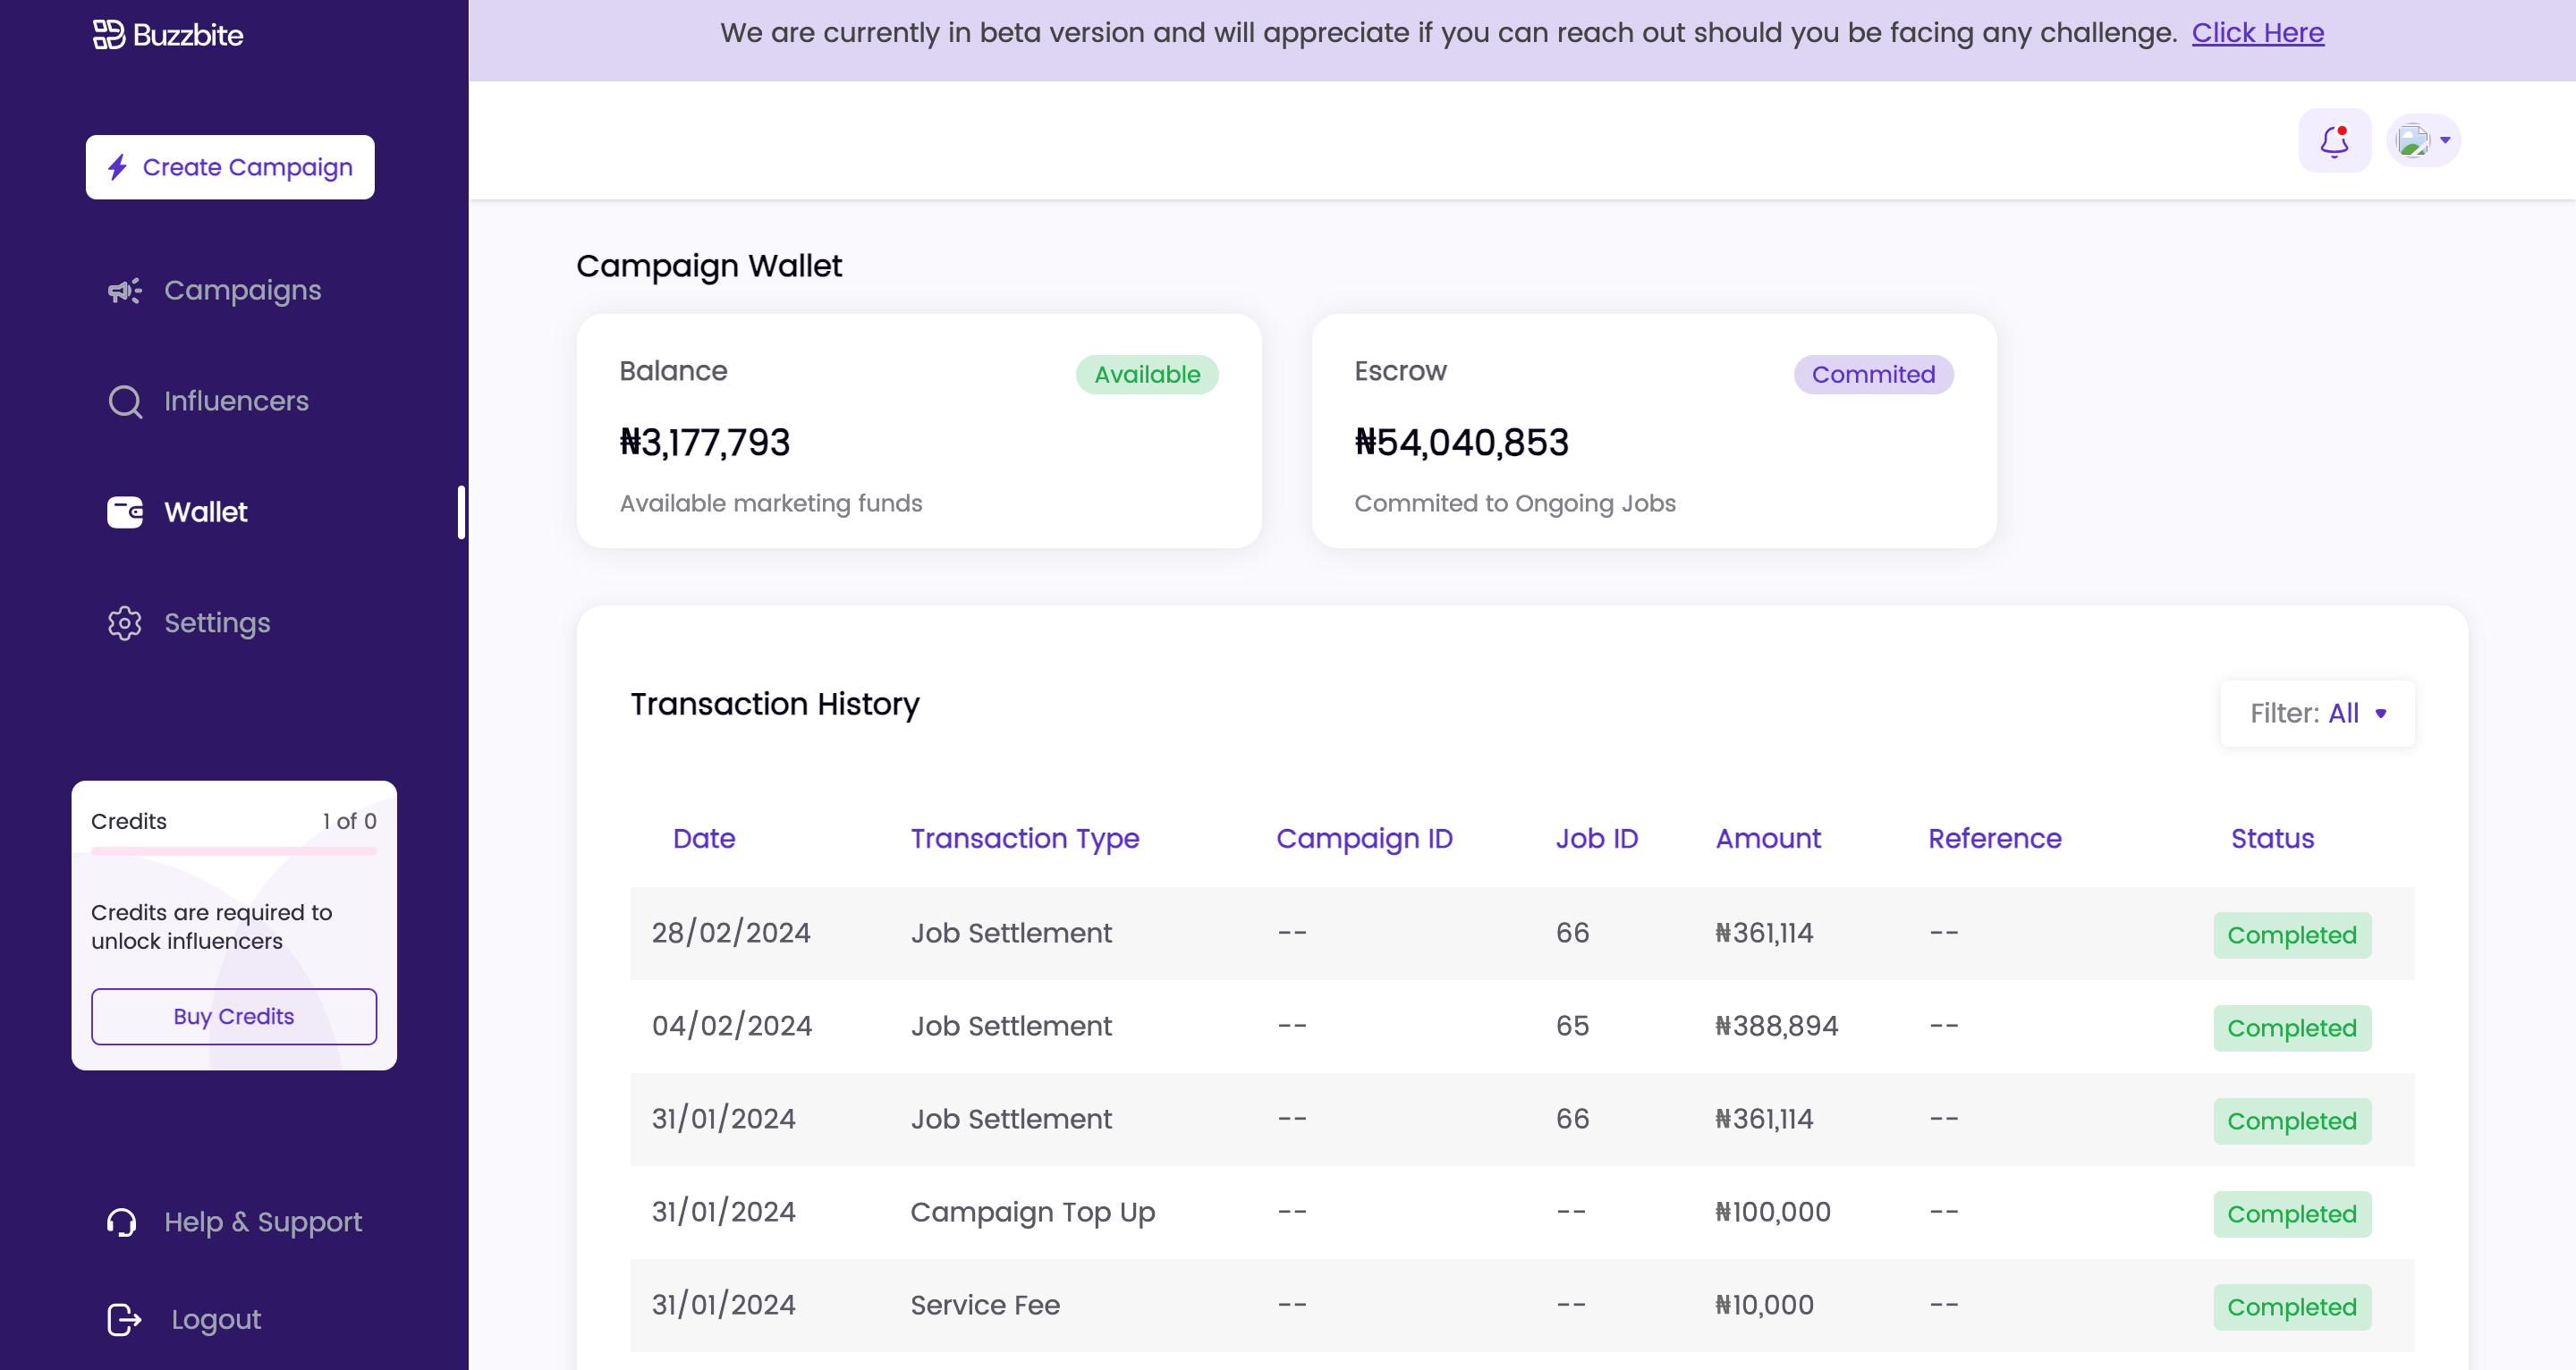Click the Campaigns megaphone icon

[x=125, y=291]
